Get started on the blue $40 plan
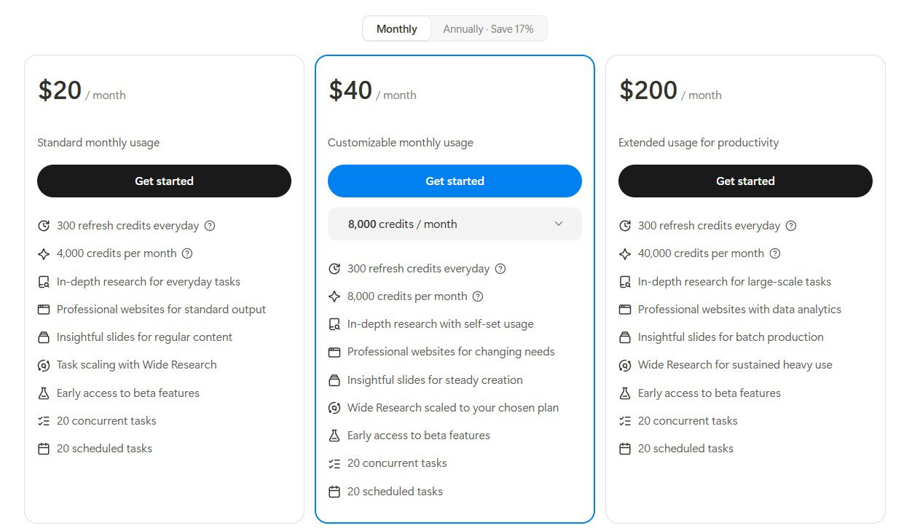912x531 pixels. pos(455,181)
